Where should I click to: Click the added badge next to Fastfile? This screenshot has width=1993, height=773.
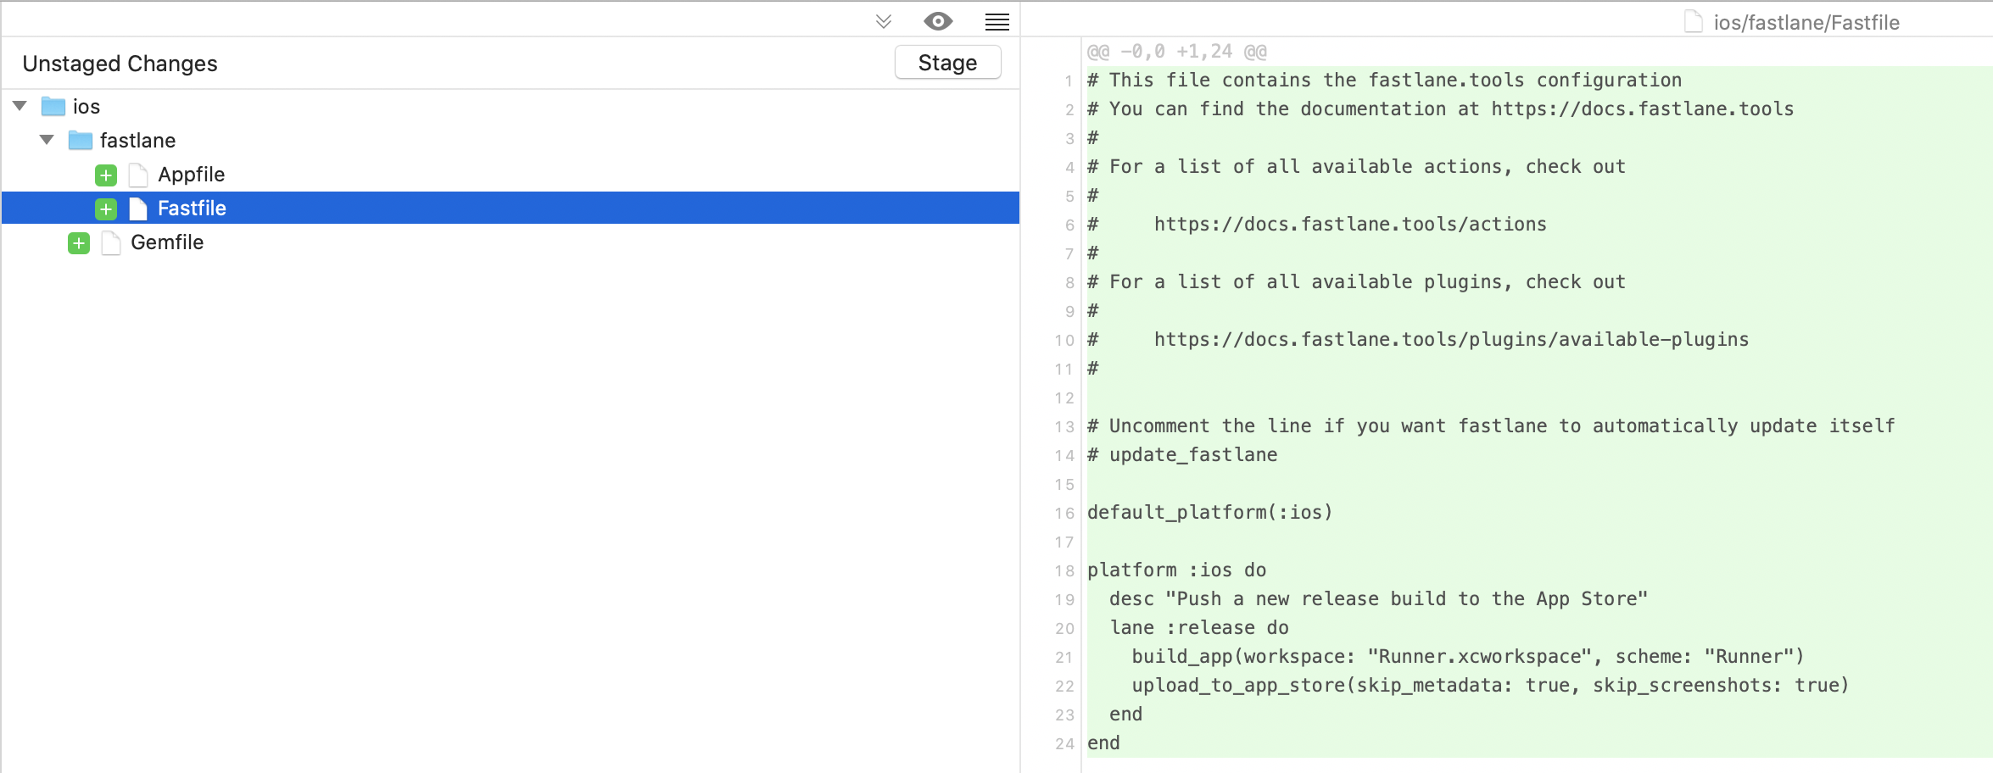[x=106, y=209]
